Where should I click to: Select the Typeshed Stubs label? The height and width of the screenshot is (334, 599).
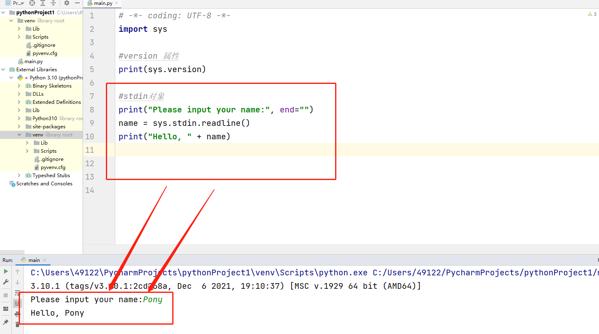pyautogui.click(x=51, y=176)
